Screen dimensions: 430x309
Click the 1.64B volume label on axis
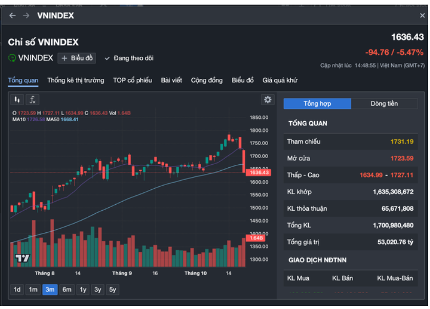point(255,238)
